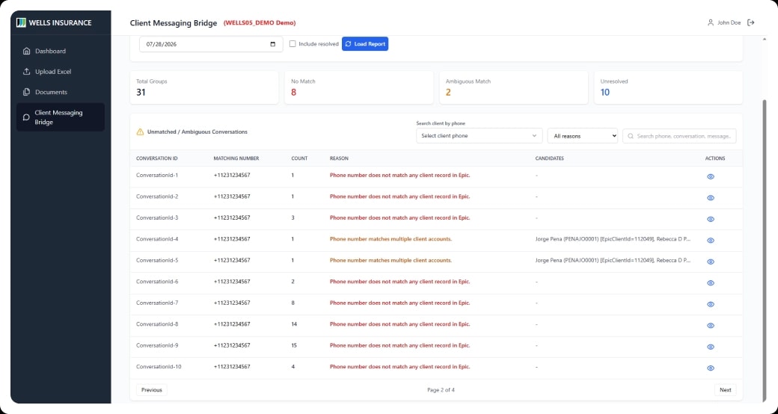View details of ConversationId-9 via eye icon
Viewport: 778px width, 414px height.
tap(711, 347)
